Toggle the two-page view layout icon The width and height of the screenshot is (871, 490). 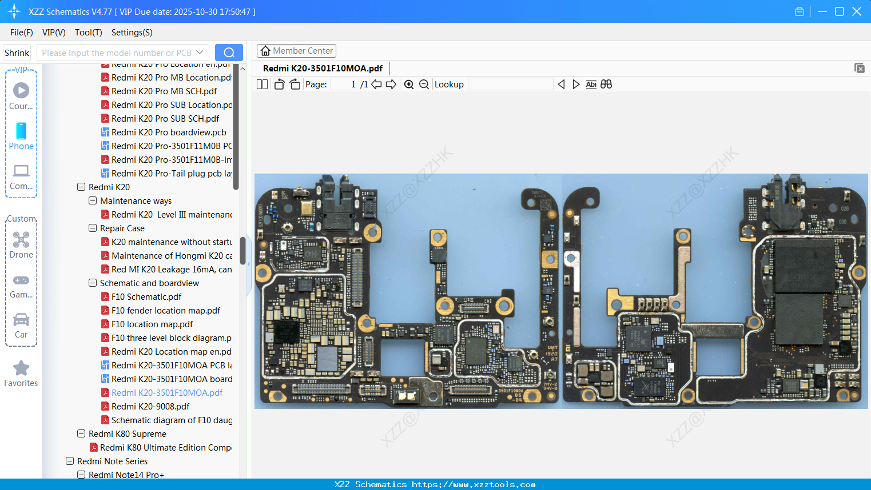click(262, 85)
